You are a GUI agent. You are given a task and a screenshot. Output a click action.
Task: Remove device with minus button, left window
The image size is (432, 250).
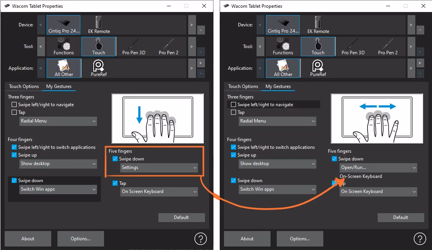coord(201,30)
